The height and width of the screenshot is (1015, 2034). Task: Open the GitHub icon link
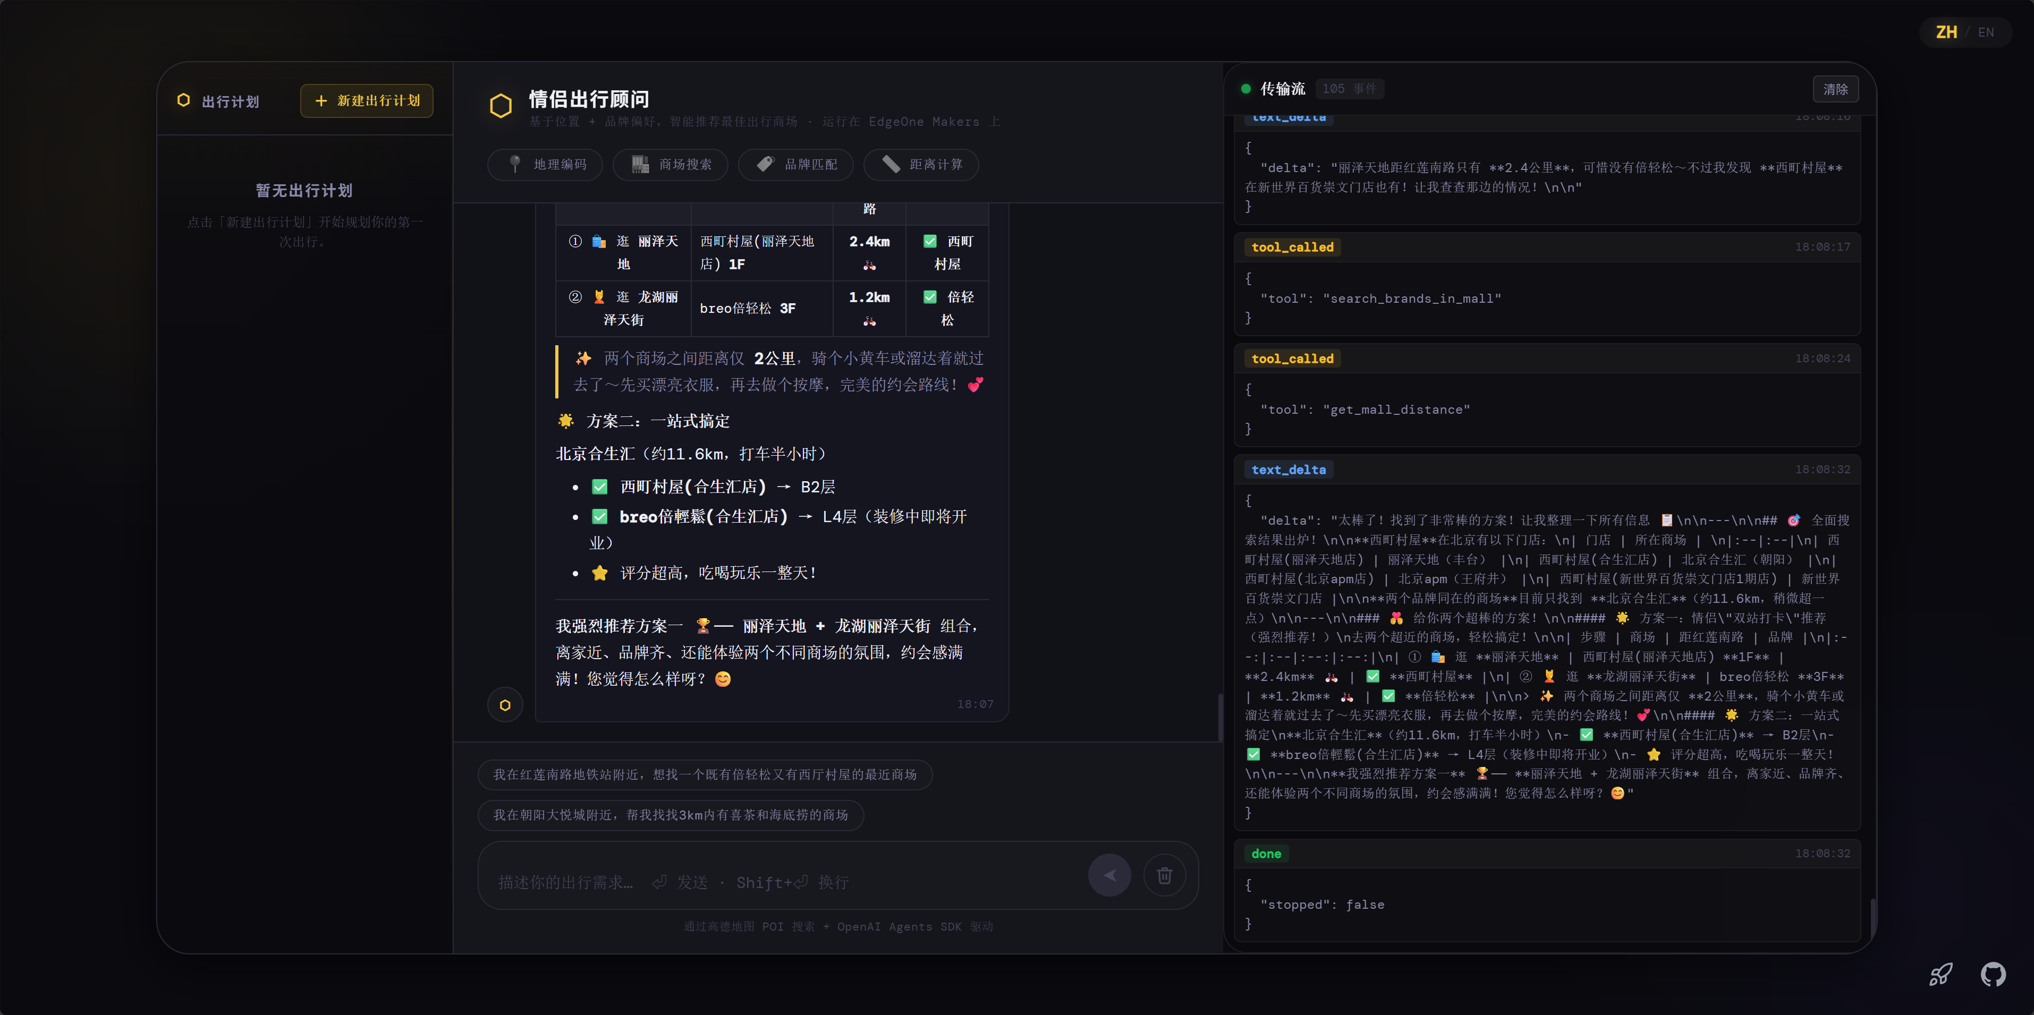pyautogui.click(x=1993, y=974)
